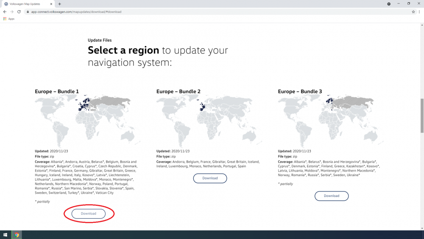Screen dimensions: 424x239
Task: Click the Europe Bundle 2 world map
Action: [x=209, y=121]
